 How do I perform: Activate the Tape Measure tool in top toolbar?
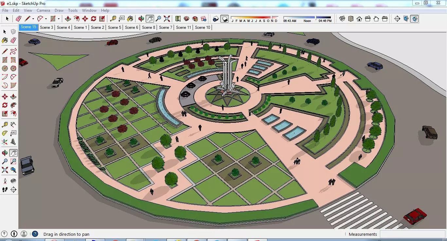pyautogui.click(x=113, y=19)
